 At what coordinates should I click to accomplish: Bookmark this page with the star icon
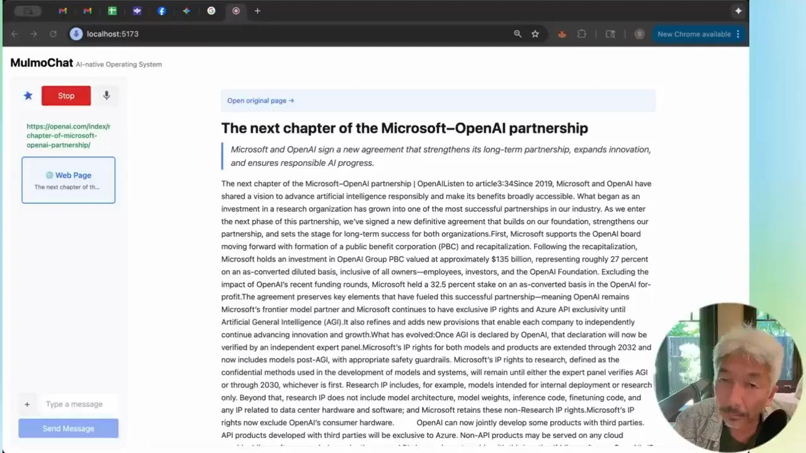tap(535, 34)
